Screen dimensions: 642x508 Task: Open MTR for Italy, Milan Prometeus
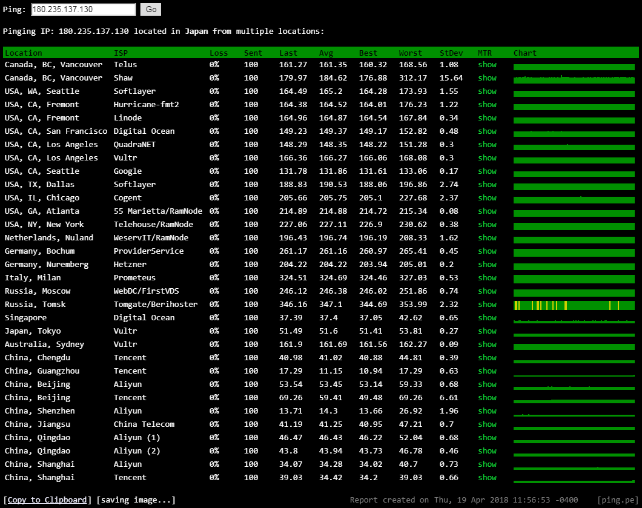tap(487, 278)
